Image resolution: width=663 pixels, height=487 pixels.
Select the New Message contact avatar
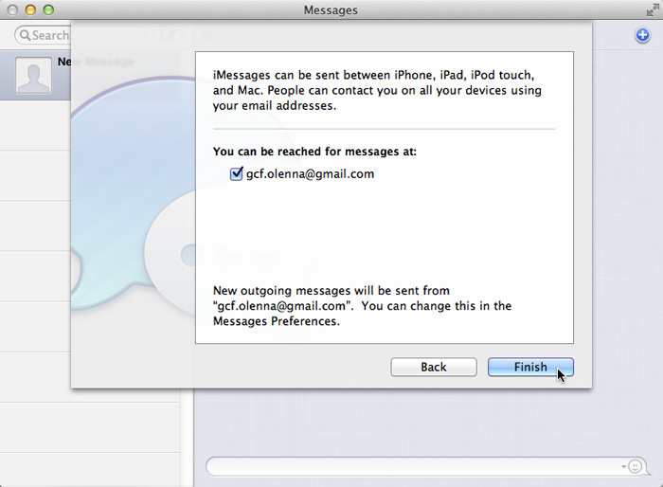pos(33,75)
